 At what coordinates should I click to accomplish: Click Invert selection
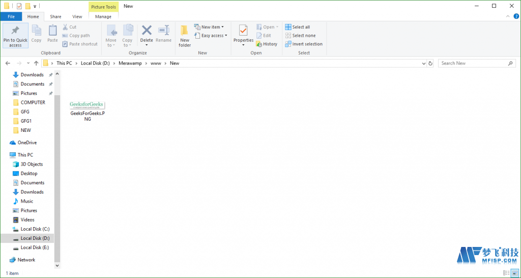304,44
